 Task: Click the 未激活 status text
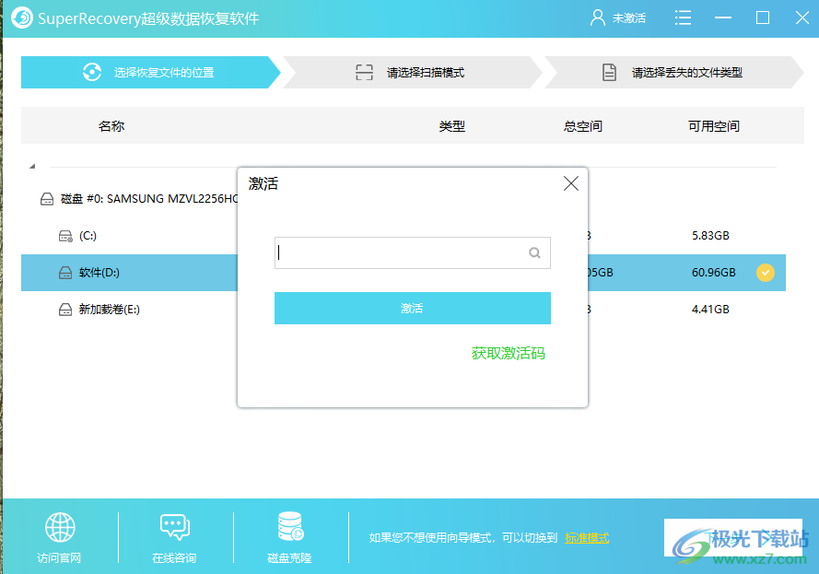pyautogui.click(x=629, y=18)
